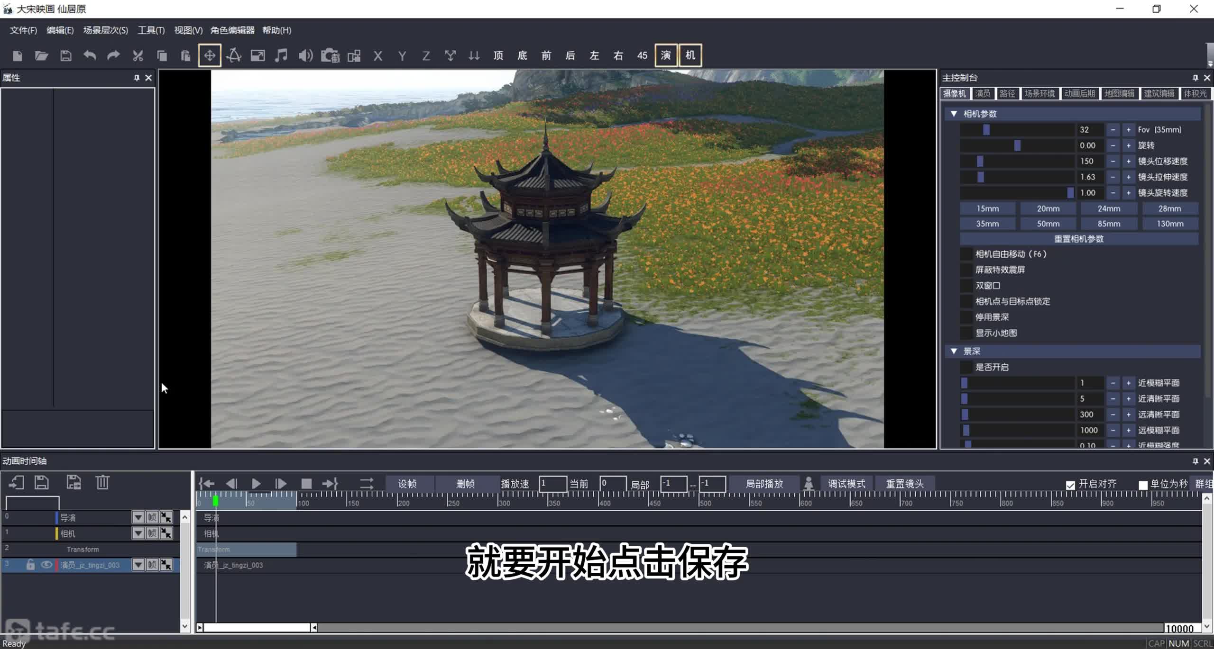Open the 角色编辑器 menu

pos(232,30)
